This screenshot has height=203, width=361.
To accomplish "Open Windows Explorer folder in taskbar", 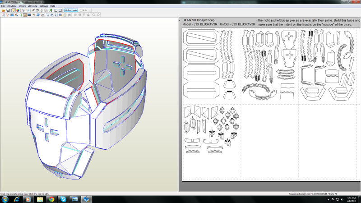I will tap(40, 199).
